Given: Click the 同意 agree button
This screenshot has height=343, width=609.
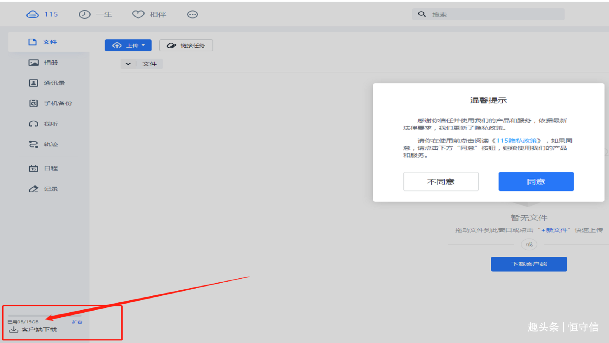Looking at the screenshot, I should tap(536, 182).
